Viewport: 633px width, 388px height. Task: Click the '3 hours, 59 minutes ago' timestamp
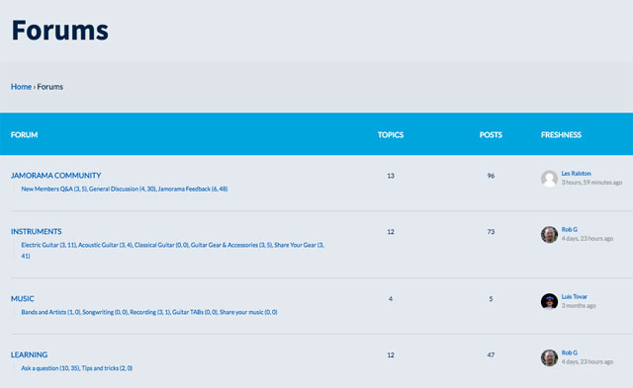click(591, 183)
